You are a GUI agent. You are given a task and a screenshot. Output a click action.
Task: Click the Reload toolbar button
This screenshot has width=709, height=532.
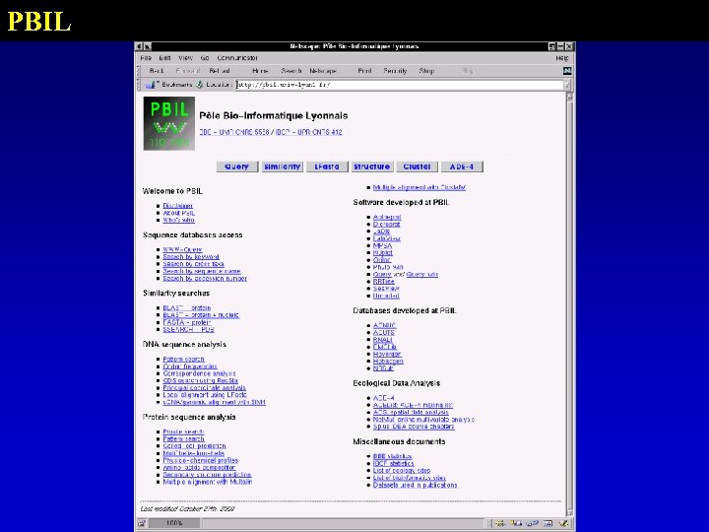220,71
